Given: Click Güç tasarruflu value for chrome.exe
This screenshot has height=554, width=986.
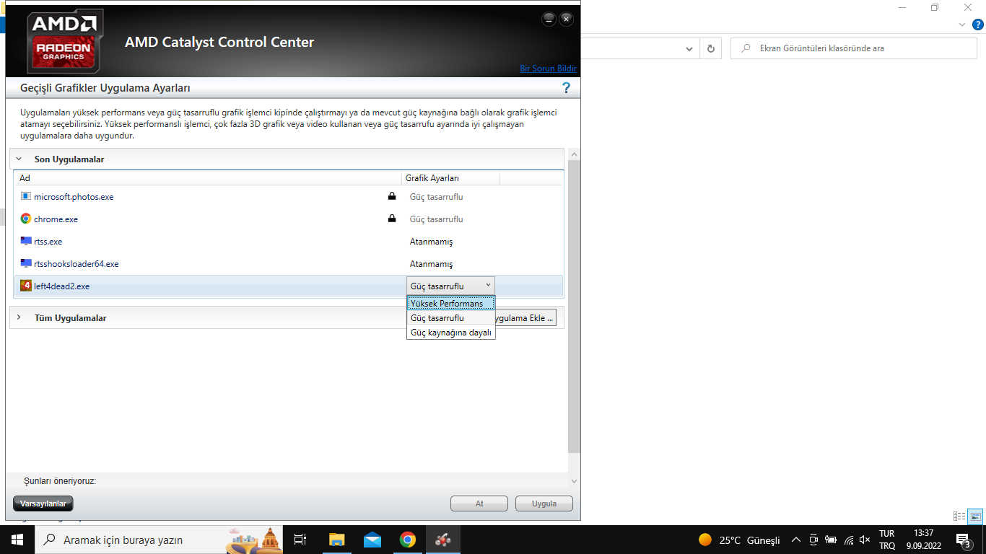Looking at the screenshot, I should click(x=437, y=219).
